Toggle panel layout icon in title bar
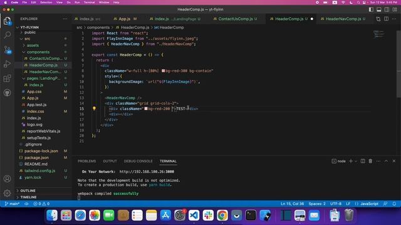Image resolution: width=401 pixels, height=225 pixels. click(378, 9)
